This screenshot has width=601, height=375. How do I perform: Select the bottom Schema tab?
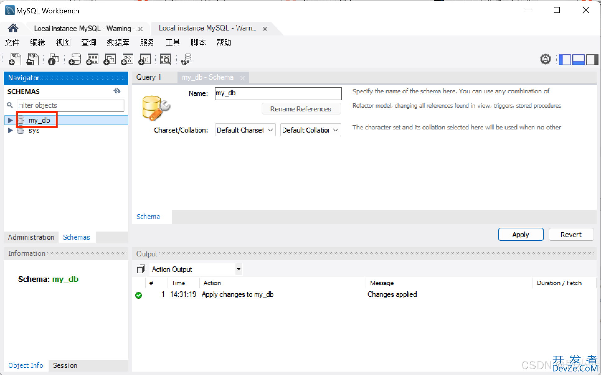148,217
